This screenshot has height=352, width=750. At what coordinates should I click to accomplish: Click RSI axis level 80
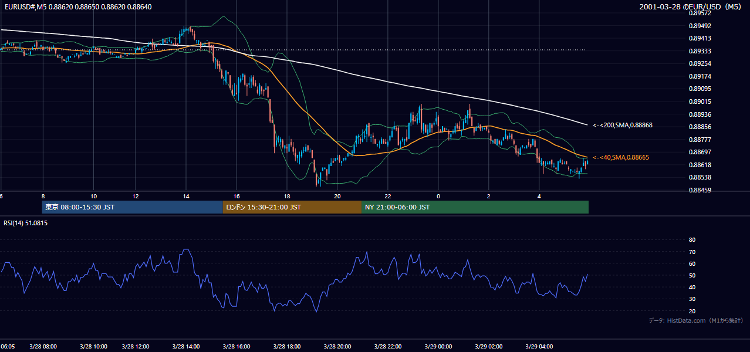point(692,240)
